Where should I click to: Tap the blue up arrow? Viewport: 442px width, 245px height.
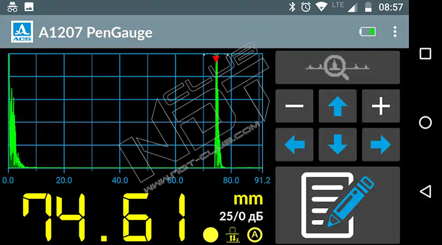click(337, 106)
